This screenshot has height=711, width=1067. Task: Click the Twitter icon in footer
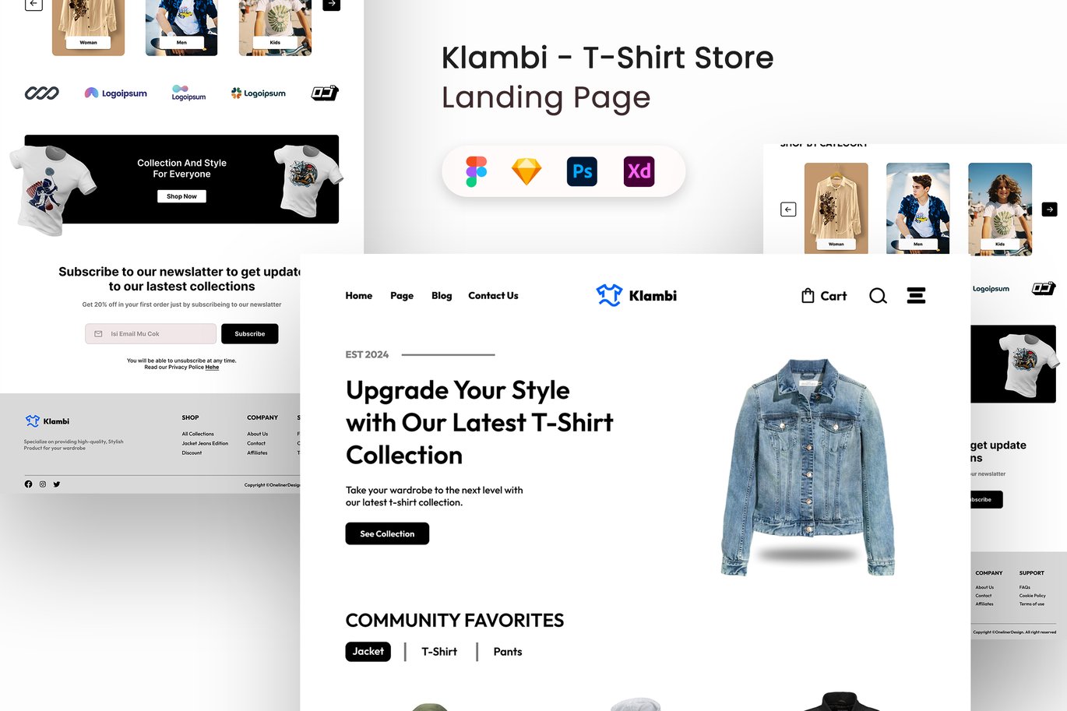(57, 484)
